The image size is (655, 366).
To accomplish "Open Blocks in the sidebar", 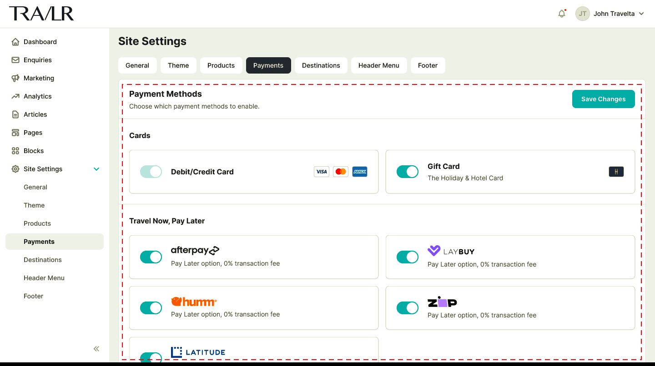I will click(55, 151).
